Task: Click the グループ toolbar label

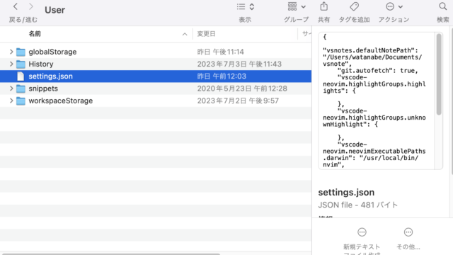Action: point(297,20)
